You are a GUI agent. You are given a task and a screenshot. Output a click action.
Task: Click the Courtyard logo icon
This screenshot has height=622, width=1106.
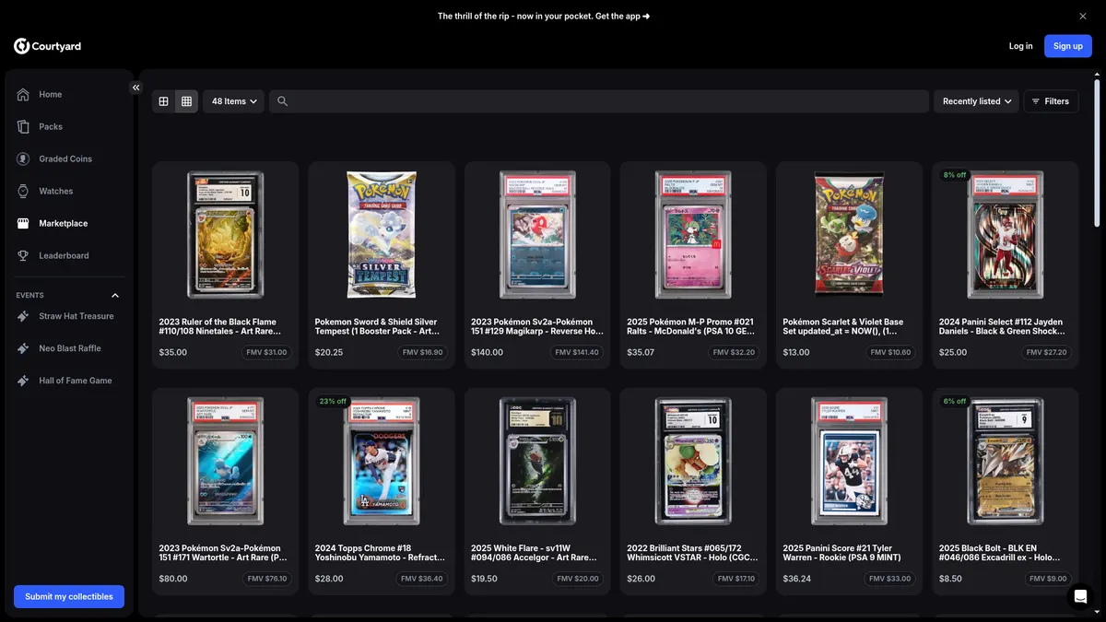21,46
